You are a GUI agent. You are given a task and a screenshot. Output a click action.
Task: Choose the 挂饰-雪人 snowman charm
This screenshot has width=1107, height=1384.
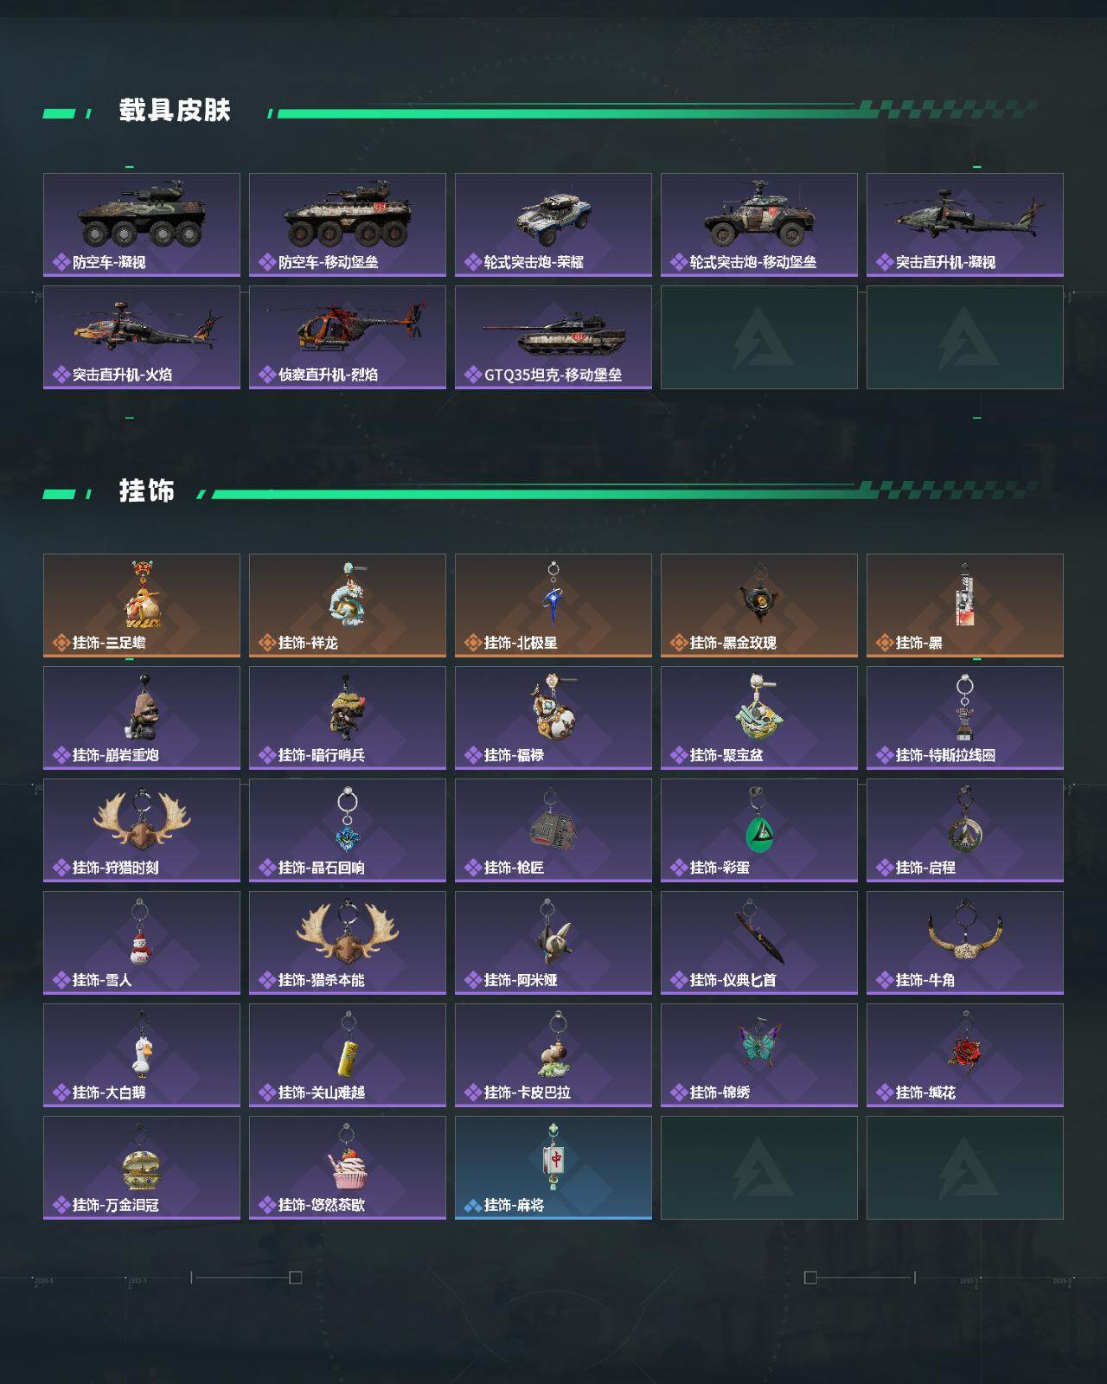pos(142,943)
